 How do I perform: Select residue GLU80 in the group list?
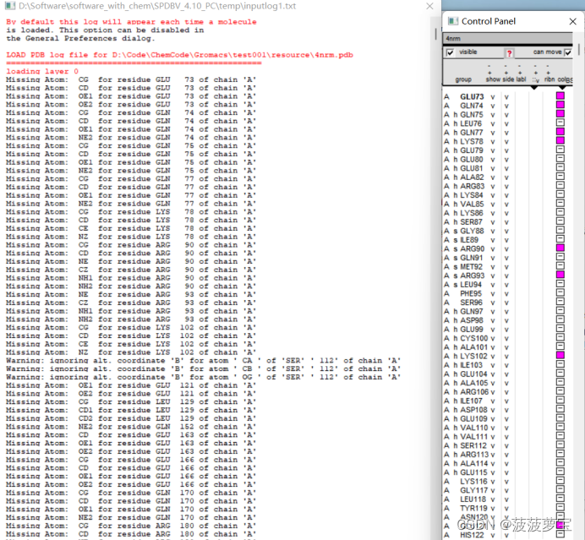(x=472, y=160)
